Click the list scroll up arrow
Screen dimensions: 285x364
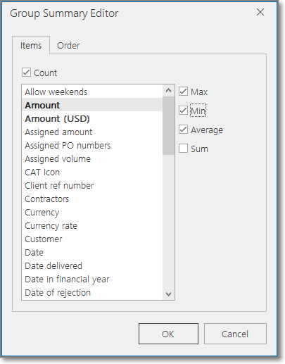168,90
